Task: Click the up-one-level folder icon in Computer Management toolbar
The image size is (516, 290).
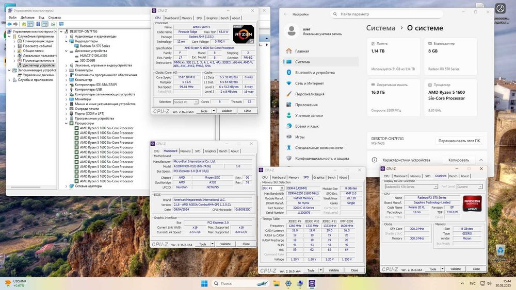Action: pyautogui.click(x=24, y=24)
